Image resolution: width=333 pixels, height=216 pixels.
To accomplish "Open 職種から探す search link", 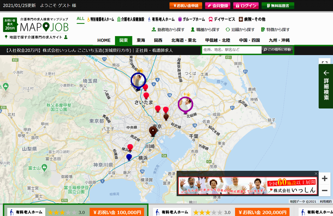I will click(205, 30).
